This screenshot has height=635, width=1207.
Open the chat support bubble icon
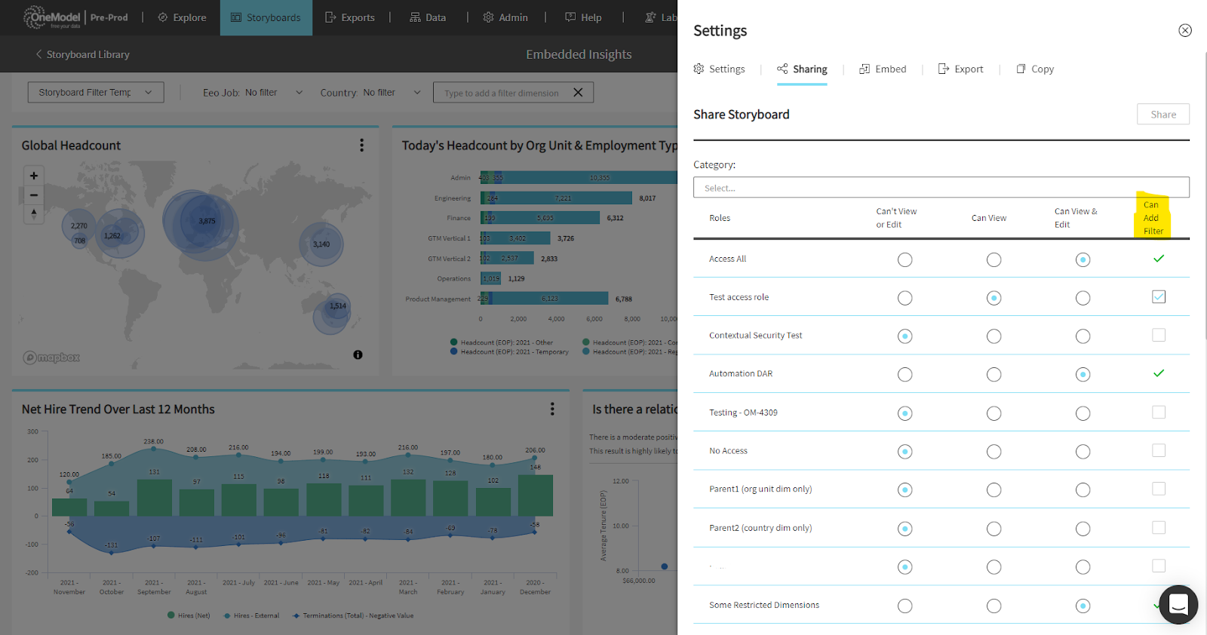pos(1178,604)
